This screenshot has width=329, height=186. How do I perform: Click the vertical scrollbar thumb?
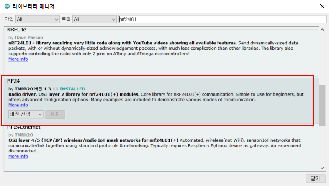(322, 106)
